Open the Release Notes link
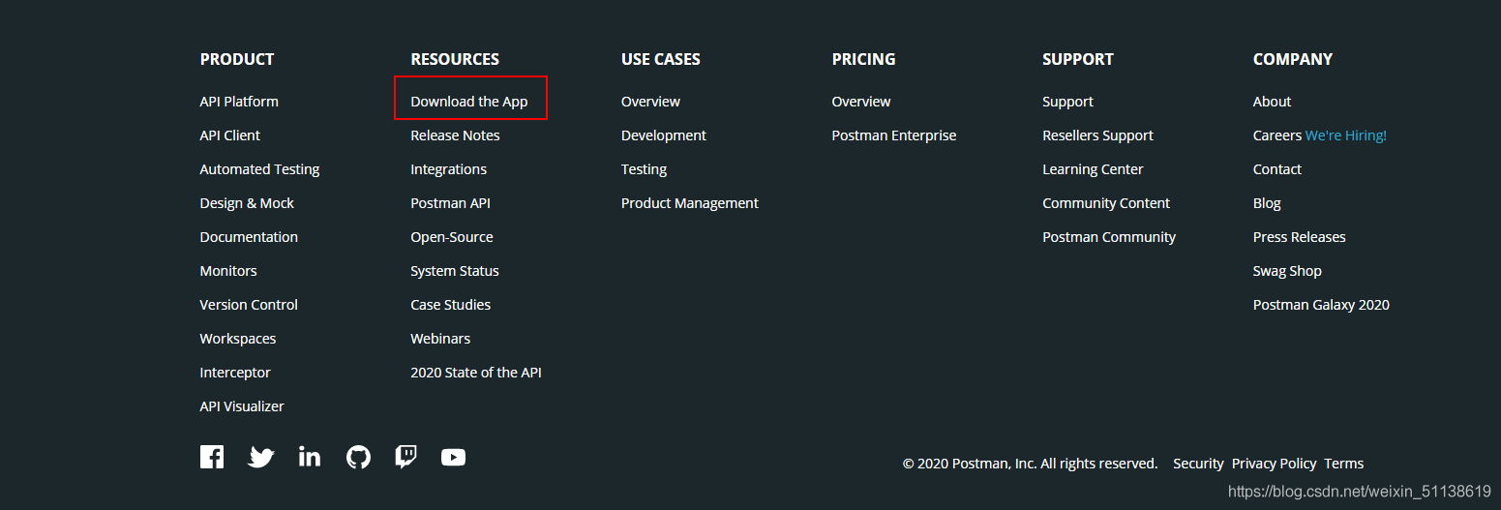Image resolution: width=1501 pixels, height=510 pixels. (x=455, y=135)
